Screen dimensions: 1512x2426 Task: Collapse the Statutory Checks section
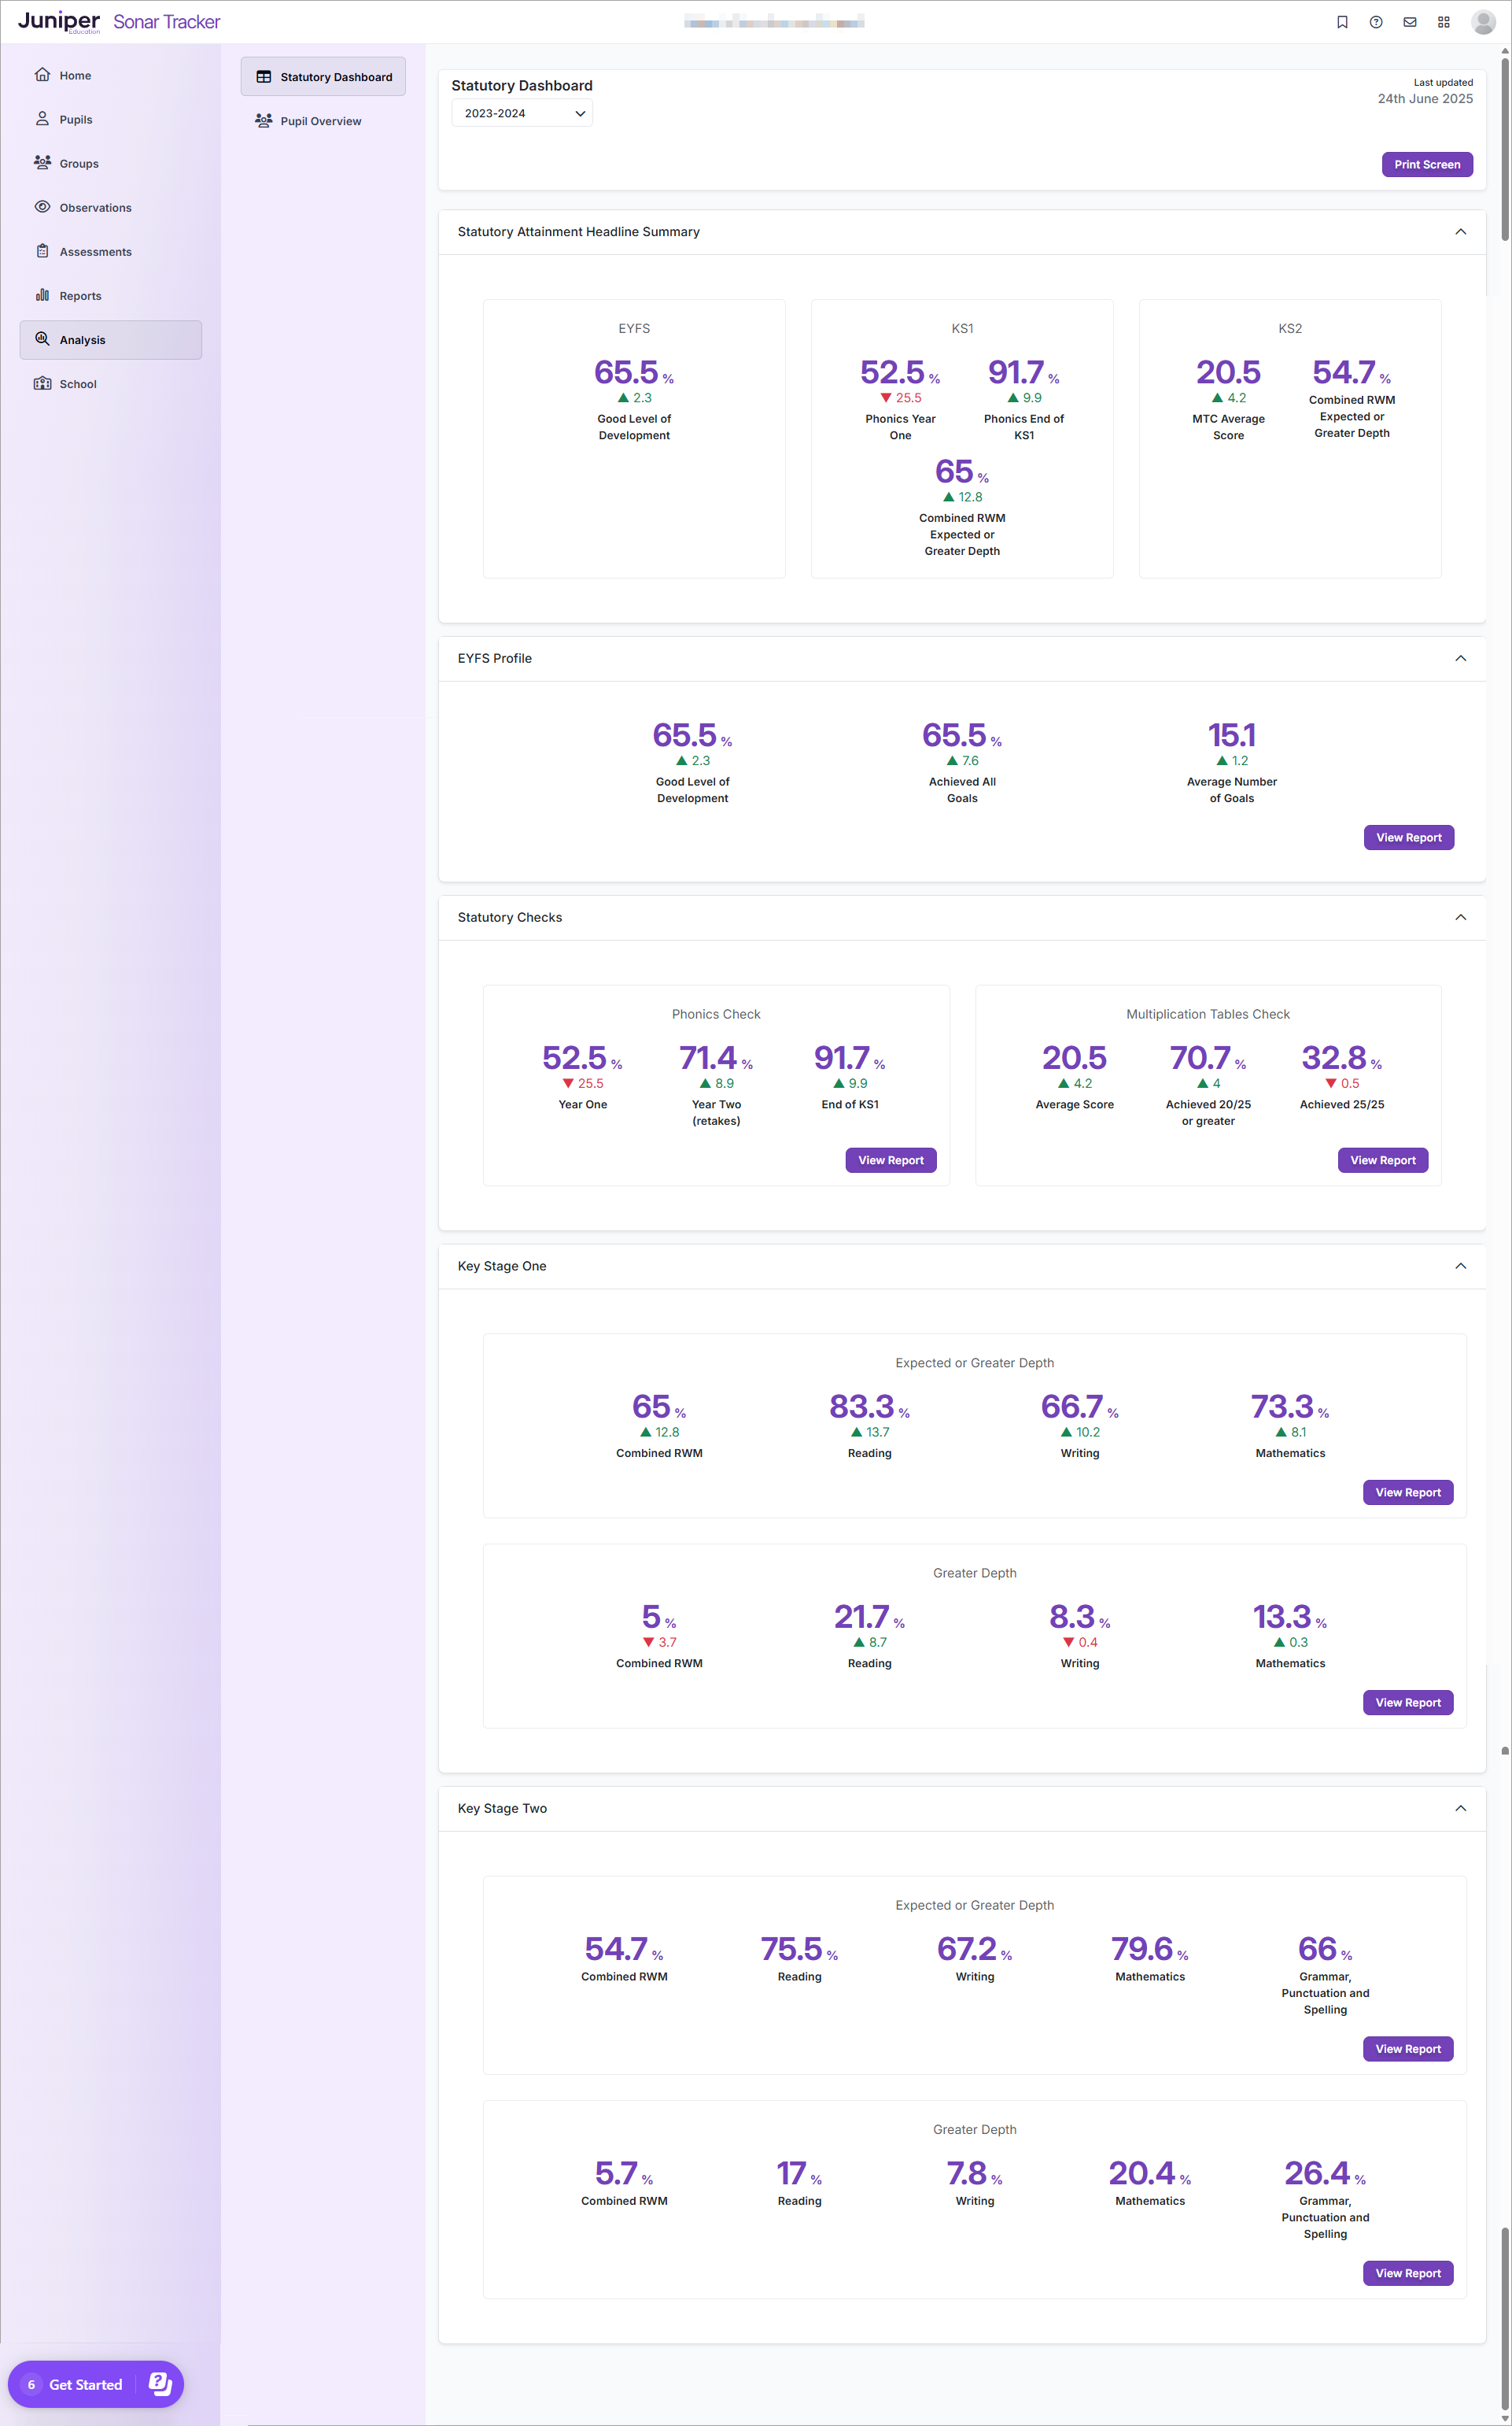(x=1460, y=917)
